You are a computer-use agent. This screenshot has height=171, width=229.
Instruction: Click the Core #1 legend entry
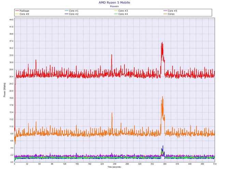(71, 11)
